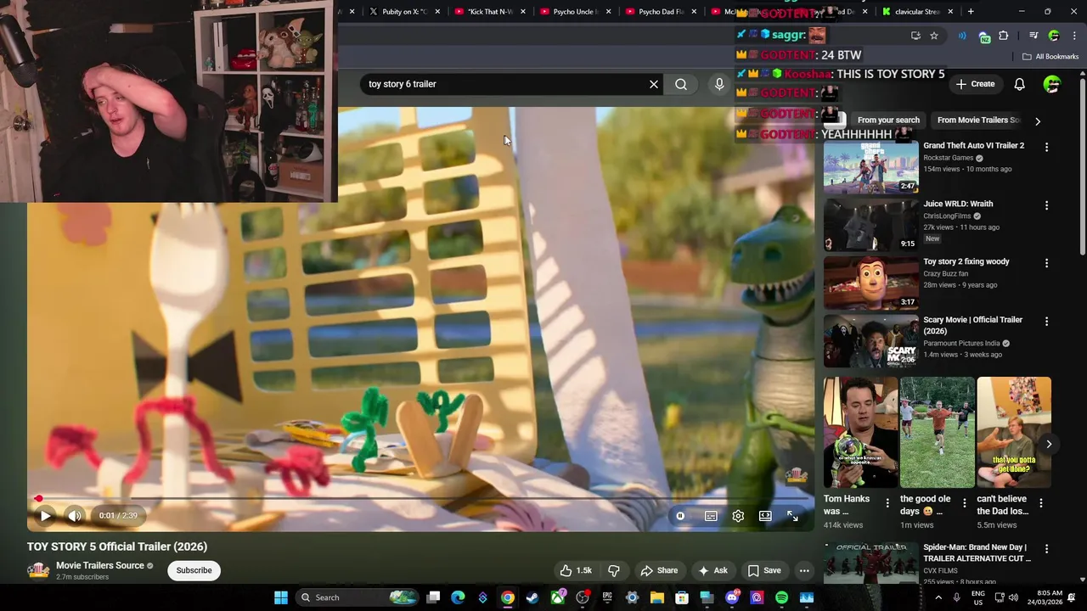Open the Chrome extensions puzzle icon
The width and height of the screenshot is (1087, 611).
pyautogui.click(x=1004, y=36)
